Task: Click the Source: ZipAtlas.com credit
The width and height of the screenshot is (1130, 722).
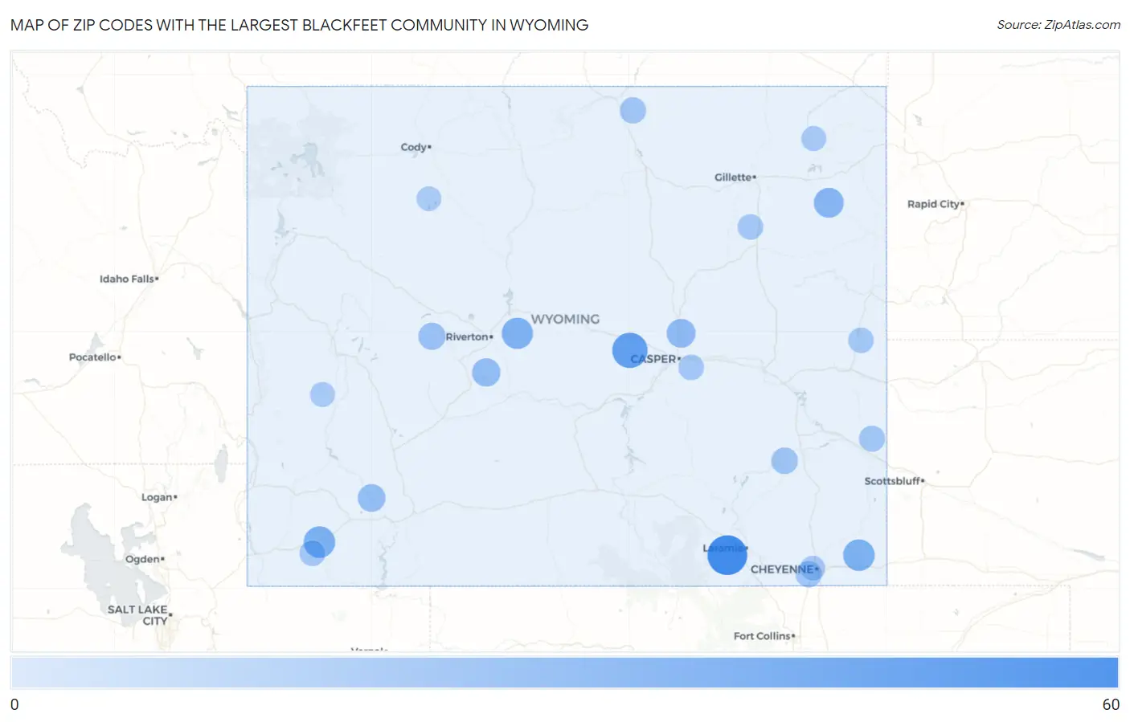Action: pos(1058,25)
